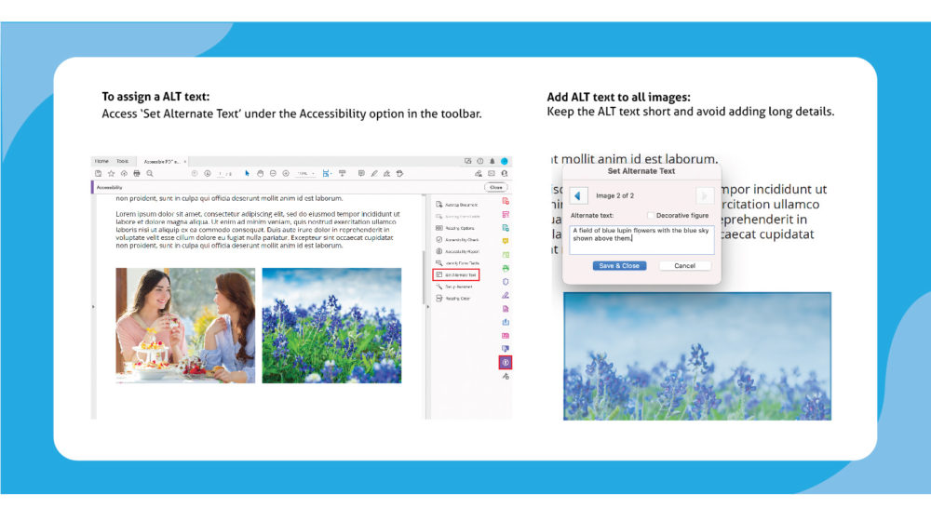
Task: Select Reading Order option
Action: tap(453, 299)
